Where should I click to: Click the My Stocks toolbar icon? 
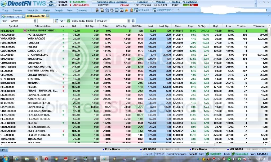pyautogui.click(x=136, y=10)
